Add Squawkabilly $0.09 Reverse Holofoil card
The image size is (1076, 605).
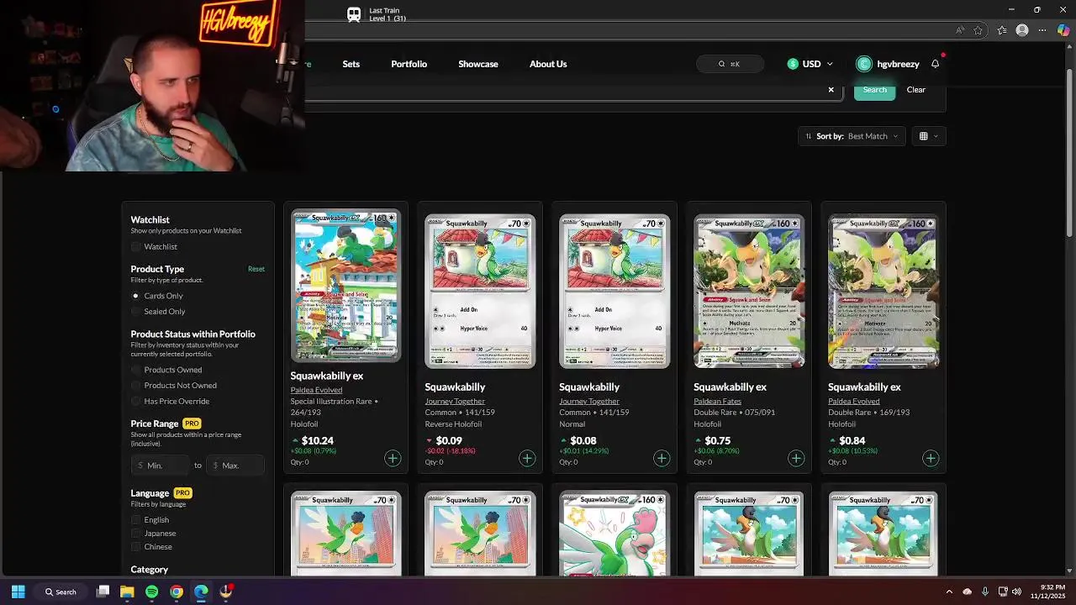pyautogui.click(x=527, y=458)
